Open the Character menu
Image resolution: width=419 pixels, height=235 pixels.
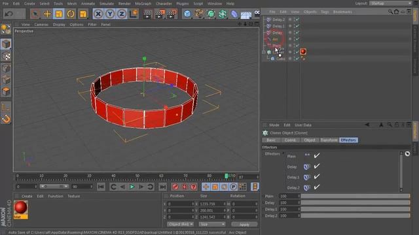[x=164, y=4]
